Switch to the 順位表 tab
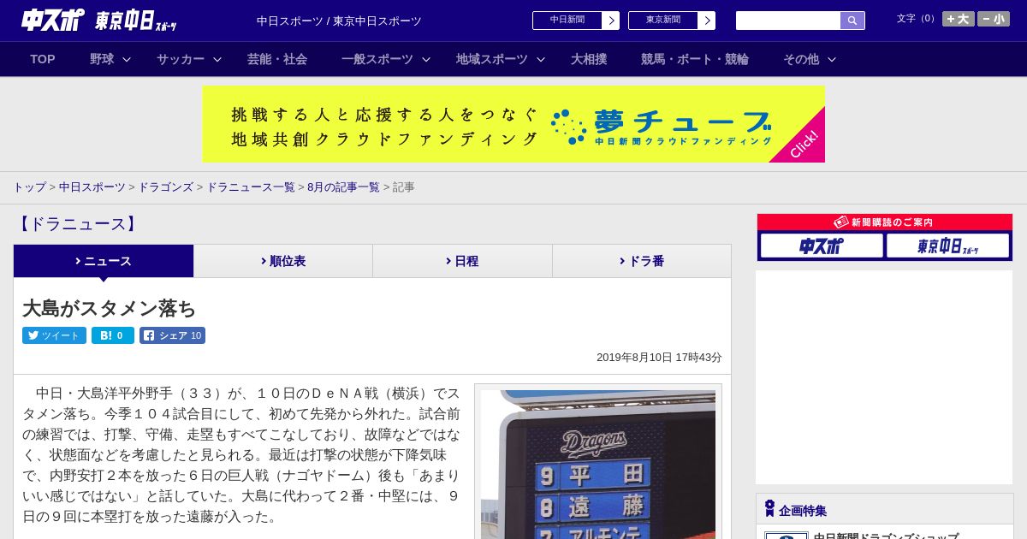This screenshot has height=539, width=1027. (x=283, y=261)
